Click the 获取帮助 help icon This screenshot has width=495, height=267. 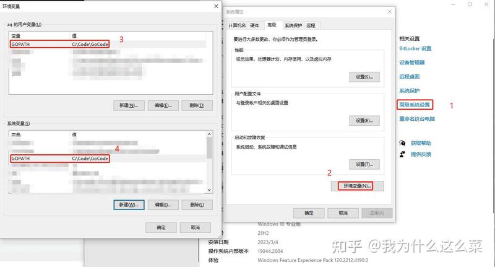pos(402,143)
